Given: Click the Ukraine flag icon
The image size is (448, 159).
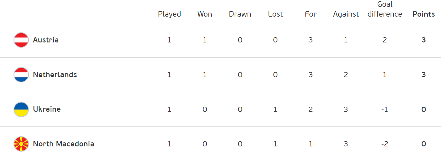Looking at the screenshot, I should 21,109.
